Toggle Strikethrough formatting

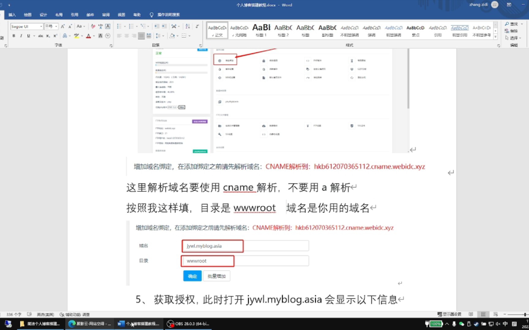point(40,36)
